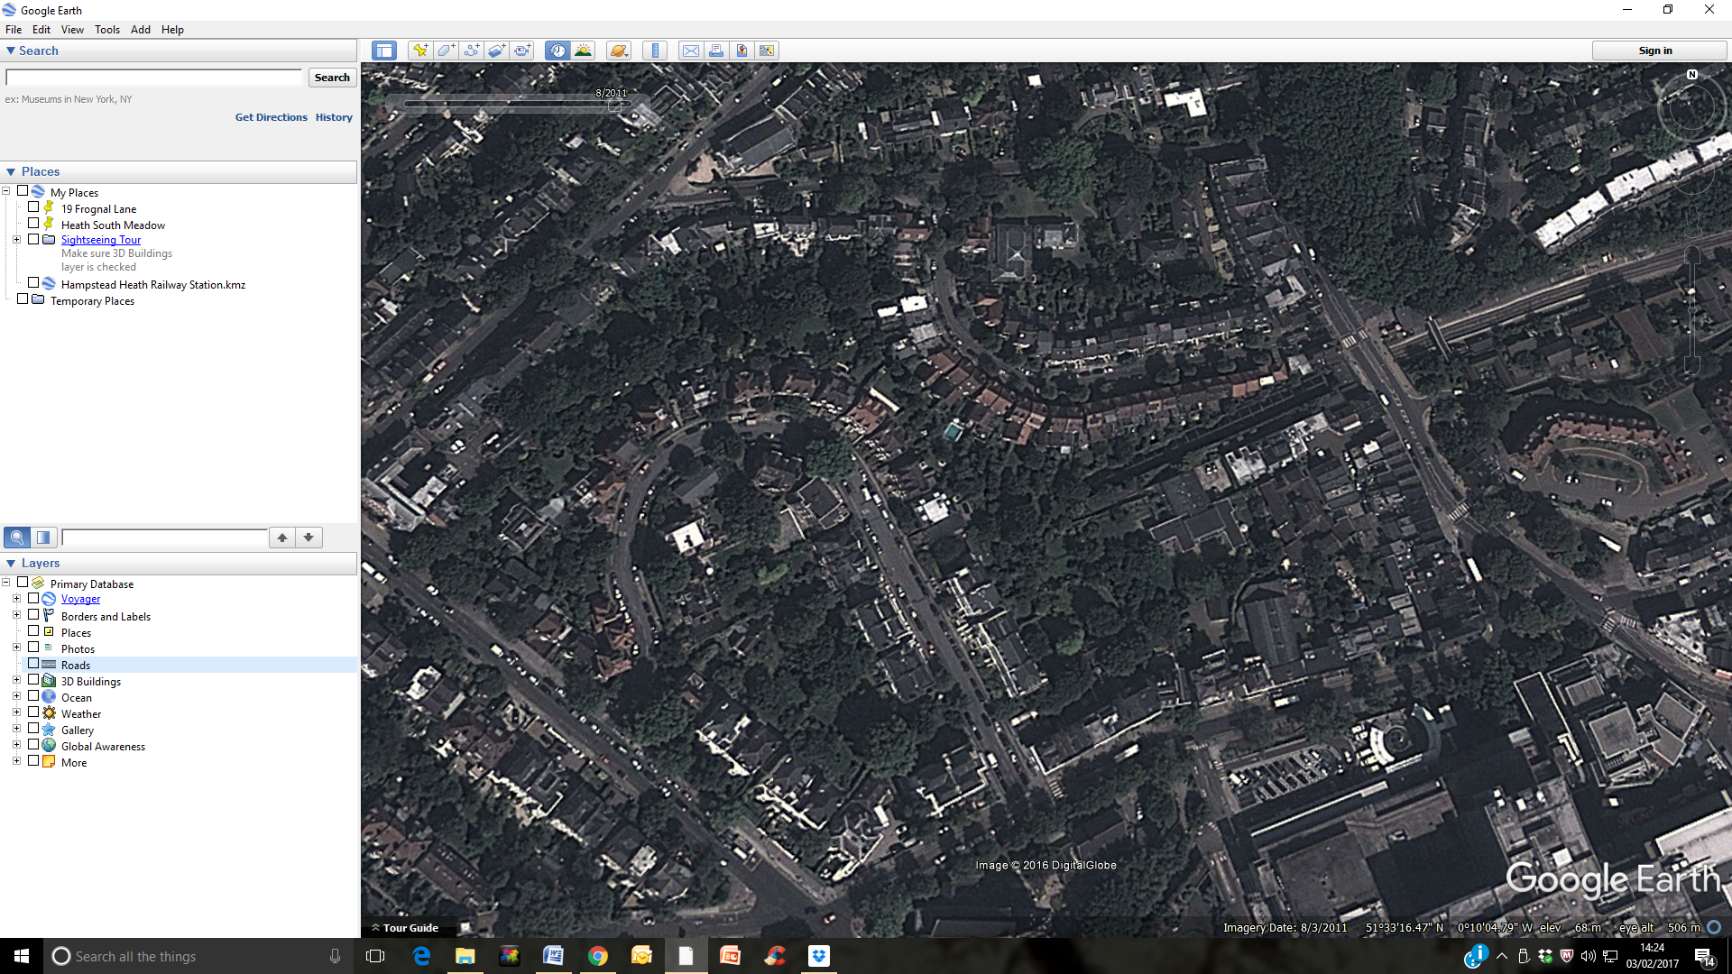Click the historical imagery time slider handle

(x=614, y=105)
